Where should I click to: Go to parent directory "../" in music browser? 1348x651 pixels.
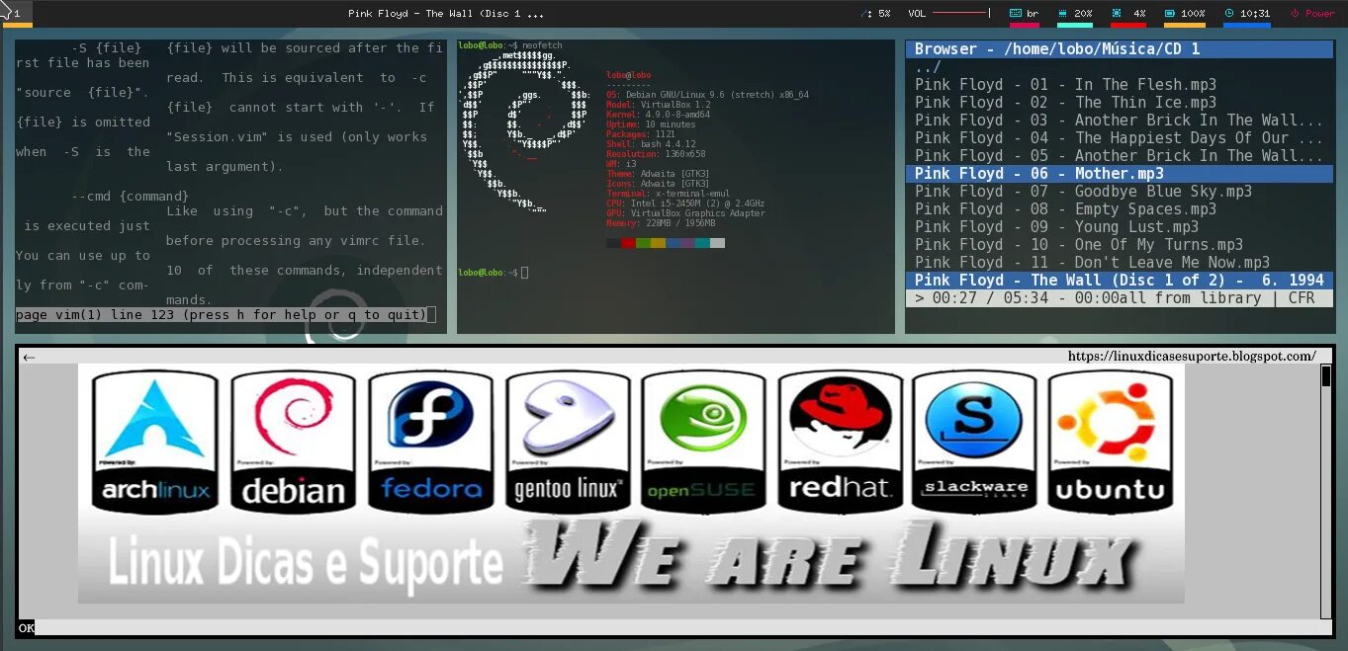click(929, 67)
